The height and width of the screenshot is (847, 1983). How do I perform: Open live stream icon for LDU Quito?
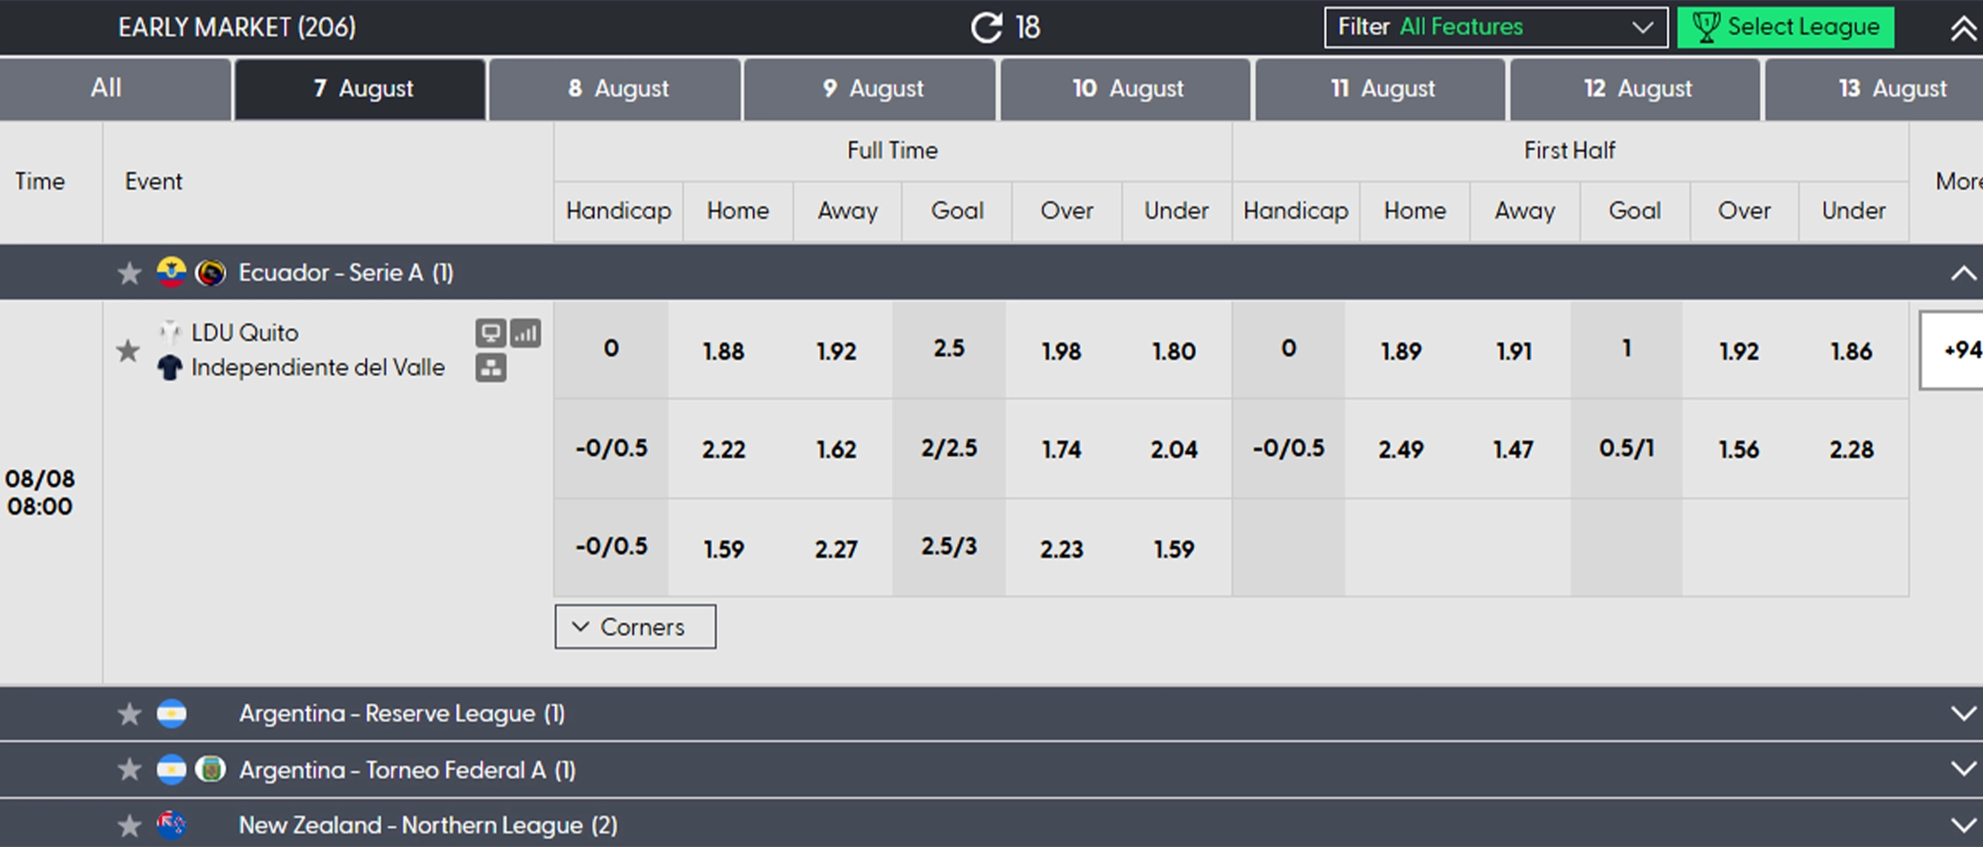[490, 334]
